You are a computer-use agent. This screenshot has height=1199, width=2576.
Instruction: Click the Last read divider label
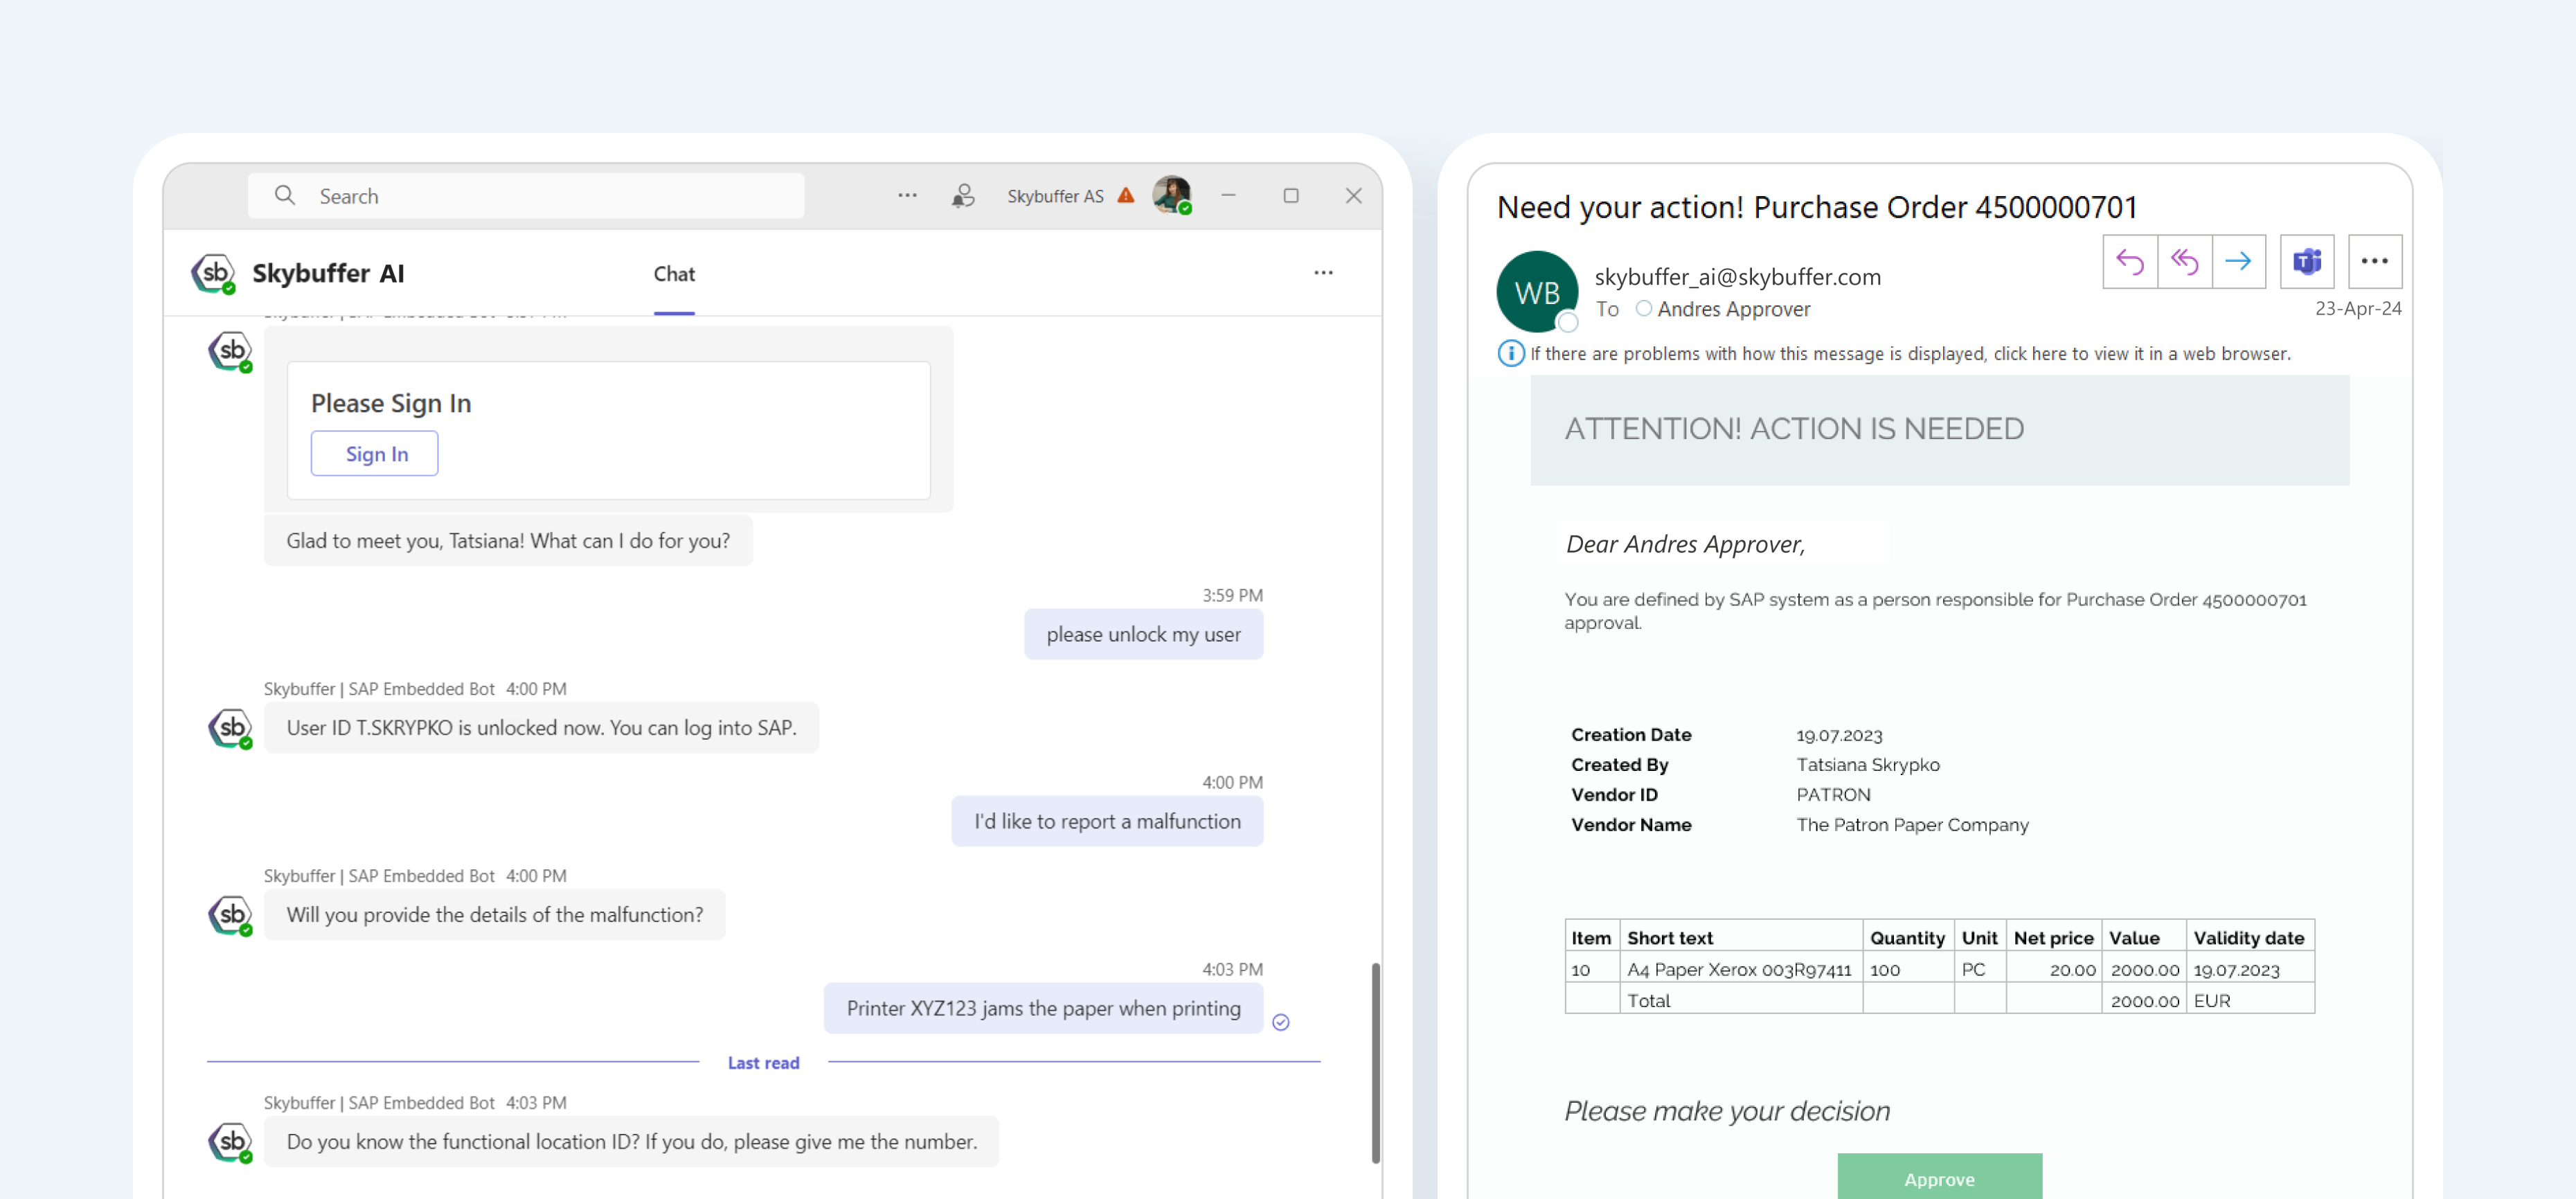click(763, 1063)
